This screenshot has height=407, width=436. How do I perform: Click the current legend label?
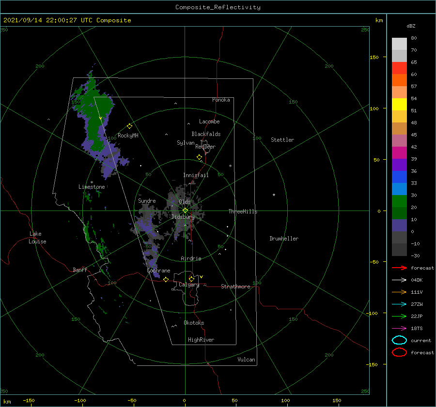pos(421,340)
